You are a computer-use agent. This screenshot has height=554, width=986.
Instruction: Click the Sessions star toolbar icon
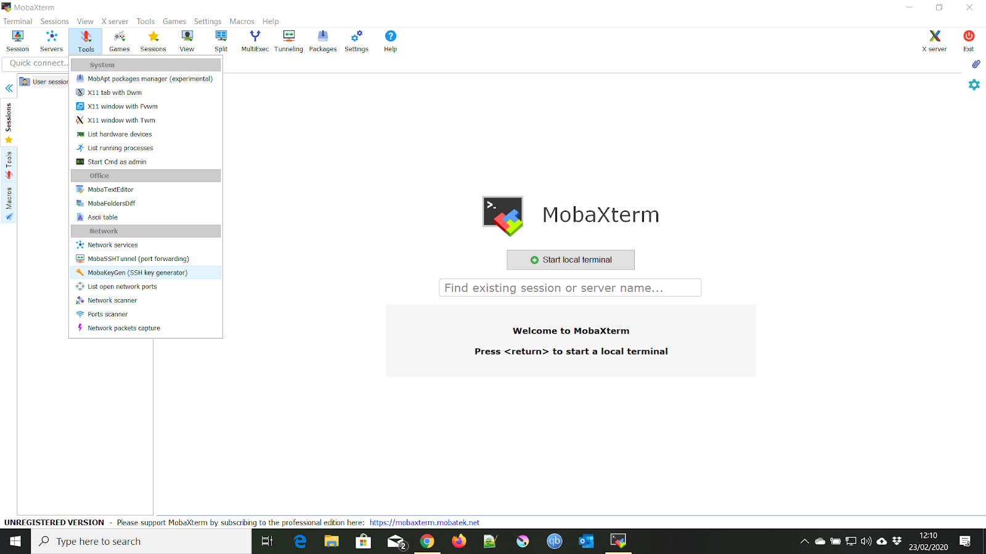153,41
